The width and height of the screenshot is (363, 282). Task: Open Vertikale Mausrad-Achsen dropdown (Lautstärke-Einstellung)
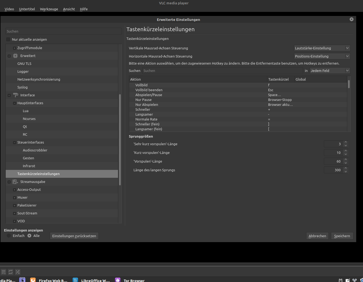[322, 48]
